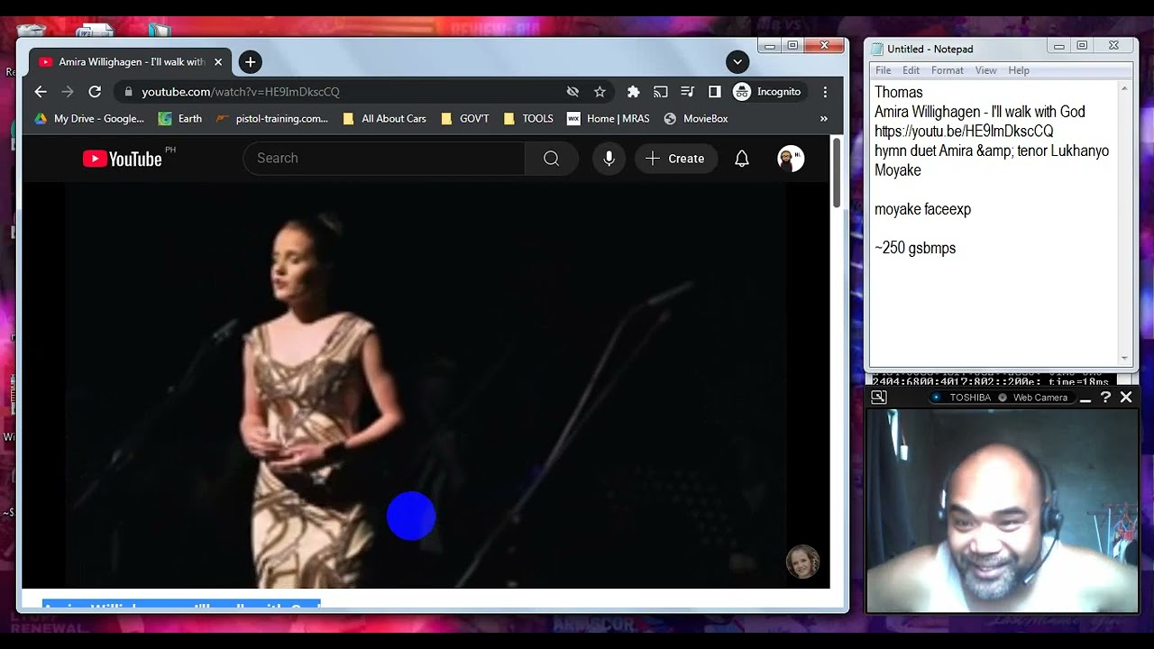This screenshot has width=1154, height=649.
Task: Click the YouTube page vertical scrollbar
Action: (x=836, y=173)
